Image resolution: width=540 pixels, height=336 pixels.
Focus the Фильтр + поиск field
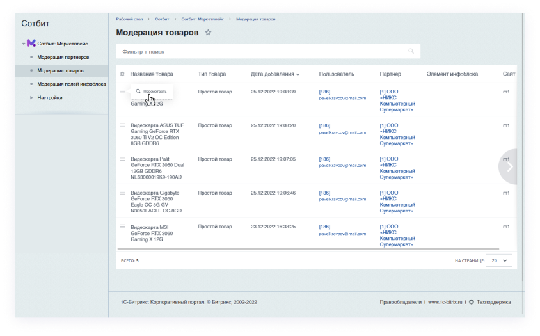pyautogui.click(x=268, y=51)
